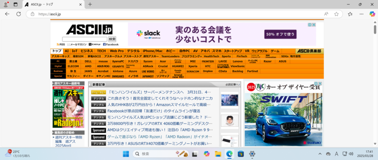Open the tab actions menu icon

pos(15,4)
